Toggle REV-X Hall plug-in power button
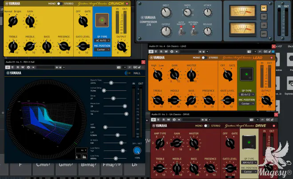Image resolution: width=293 pixels, height=179 pixels. click(x=8, y=67)
